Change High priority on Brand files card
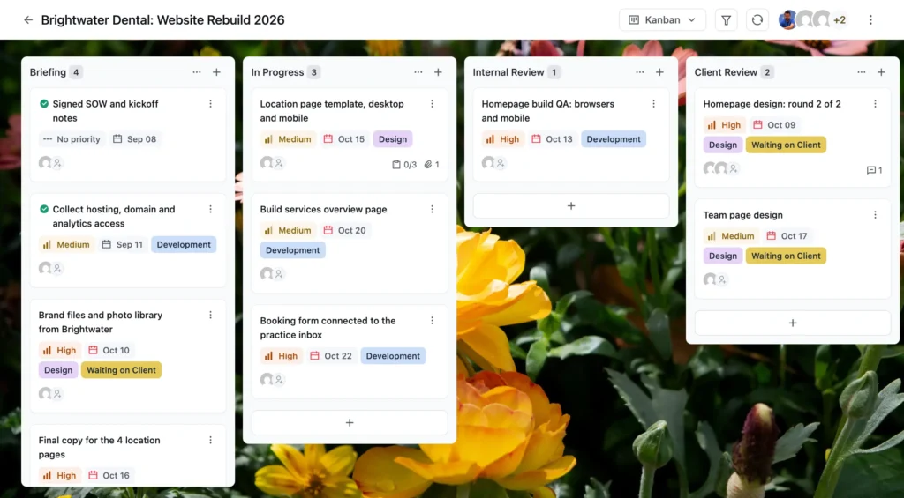This screenshot has height=498, width=904. tap(59, 350)
